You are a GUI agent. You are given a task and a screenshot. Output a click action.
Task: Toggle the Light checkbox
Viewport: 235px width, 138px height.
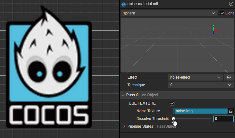[222, 13]
